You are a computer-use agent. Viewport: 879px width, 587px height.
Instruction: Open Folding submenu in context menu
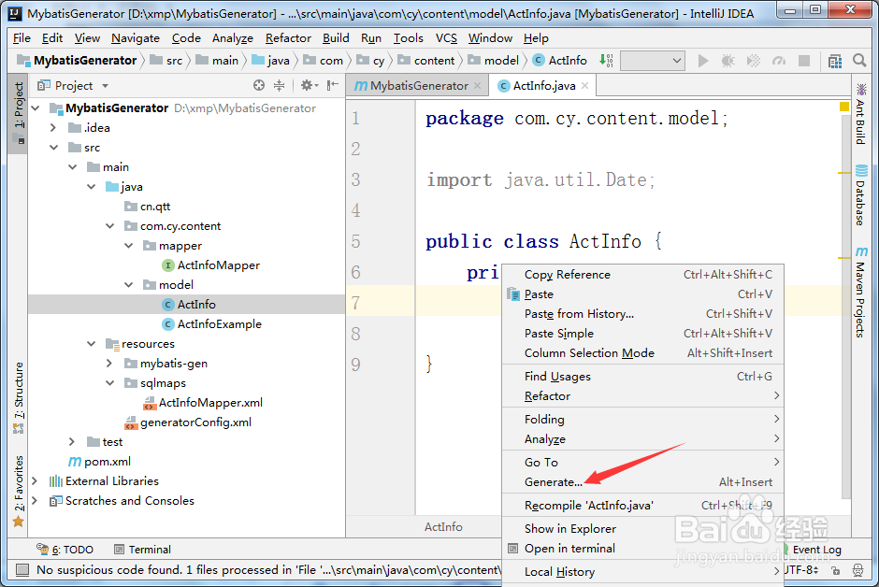642,420
